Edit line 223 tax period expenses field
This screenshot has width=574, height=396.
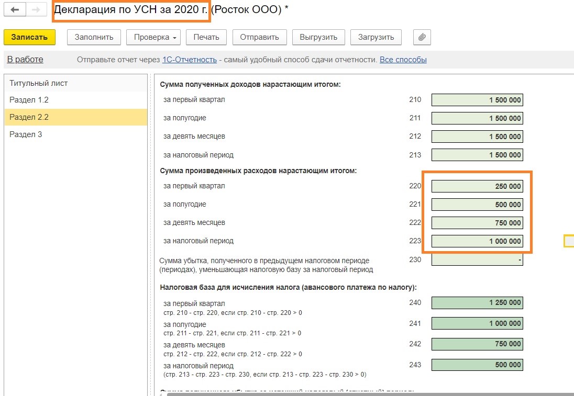477,241
